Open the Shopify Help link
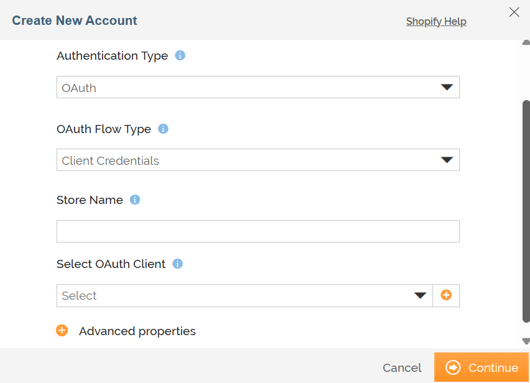This screenshot has height=383, width=530. coord(436,21)
